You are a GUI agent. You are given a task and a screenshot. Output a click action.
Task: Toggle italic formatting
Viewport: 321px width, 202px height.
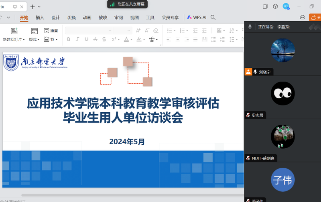tap(77, 39)
